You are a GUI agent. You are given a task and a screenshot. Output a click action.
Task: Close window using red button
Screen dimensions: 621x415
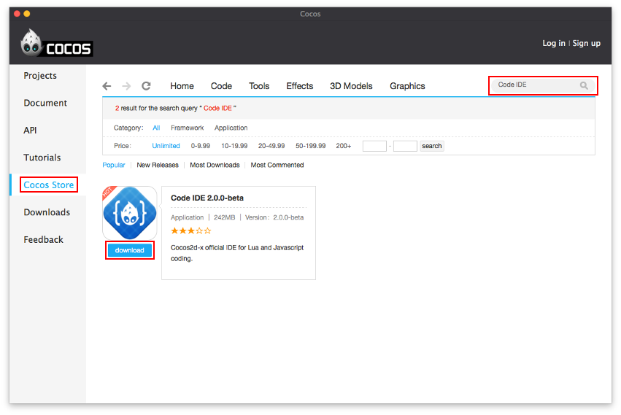click(x=17, y=13)
